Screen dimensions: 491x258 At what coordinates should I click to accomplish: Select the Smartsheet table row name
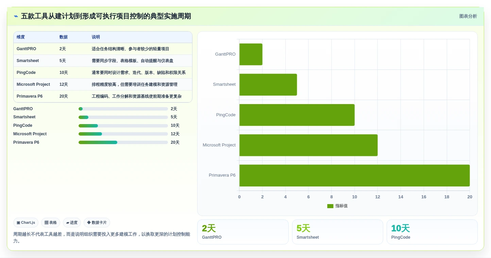click(x=28, y=61)
